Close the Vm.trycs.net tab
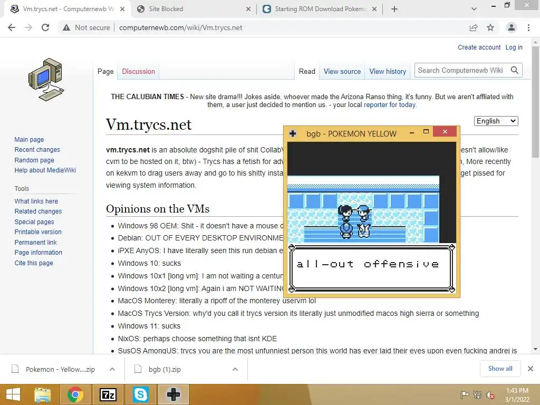This screenshot has width=540, height=405. [122, 9]
